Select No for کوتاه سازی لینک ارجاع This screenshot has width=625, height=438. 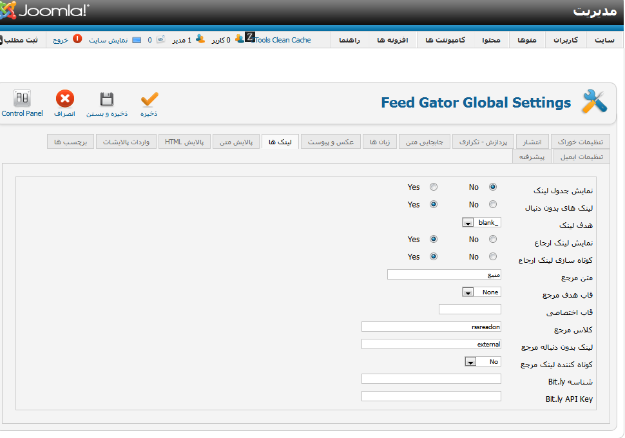493,256
